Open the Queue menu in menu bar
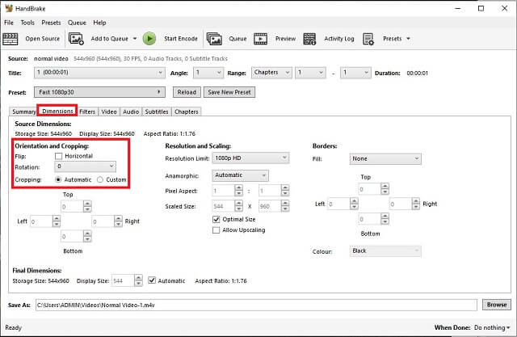Viewport: 517px width, 337px height. [77, 23]
